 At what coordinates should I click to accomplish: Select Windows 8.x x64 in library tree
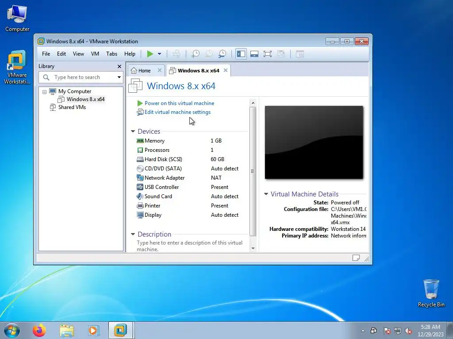85,99
